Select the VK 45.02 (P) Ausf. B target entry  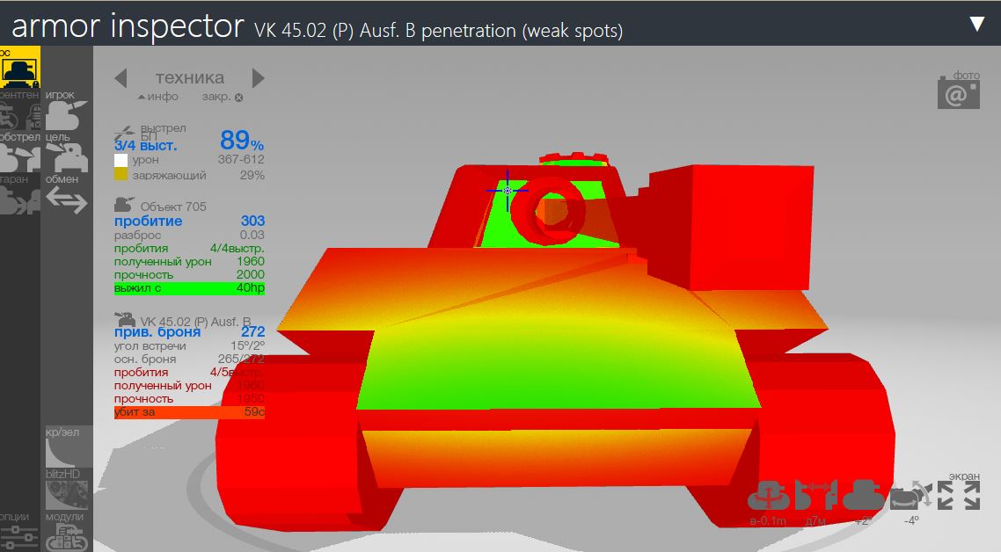click(x=183, y=320)
